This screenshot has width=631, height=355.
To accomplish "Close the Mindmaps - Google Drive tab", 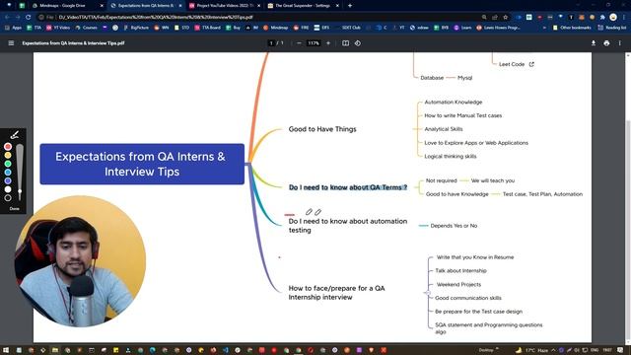I will tap(102, 6).
